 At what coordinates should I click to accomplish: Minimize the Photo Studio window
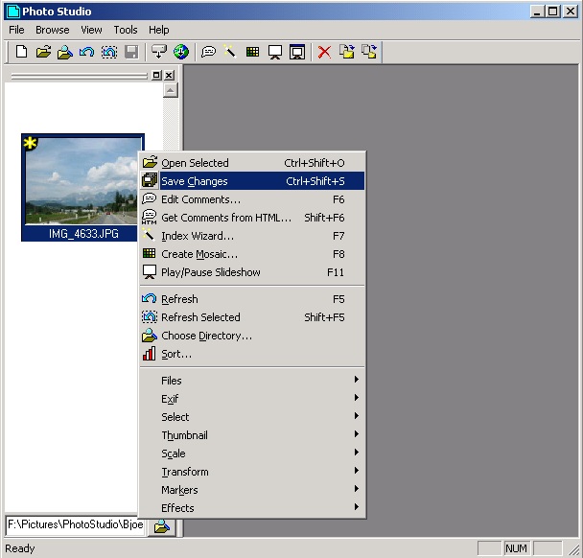537,12
